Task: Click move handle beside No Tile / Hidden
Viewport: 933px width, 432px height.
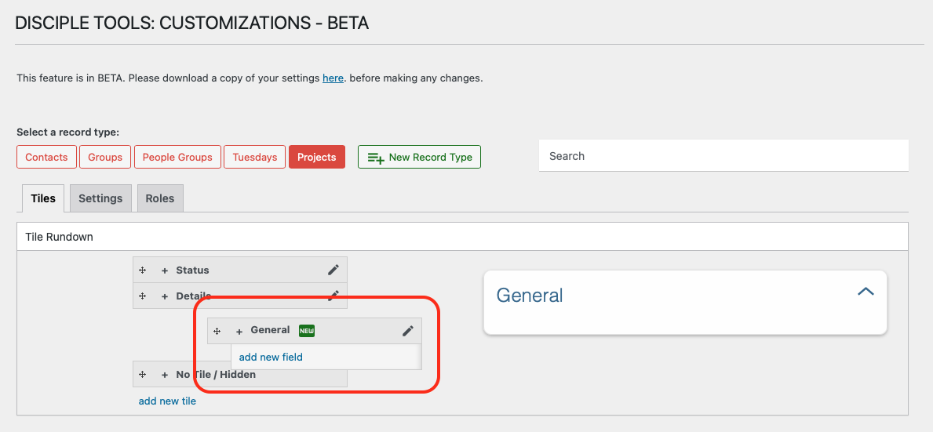Action: click(143, 375)
